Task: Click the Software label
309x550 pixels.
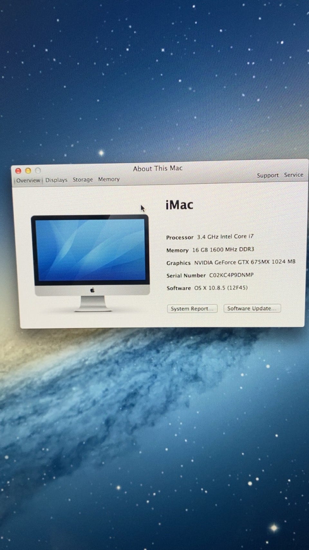Action: coord(179,288)
